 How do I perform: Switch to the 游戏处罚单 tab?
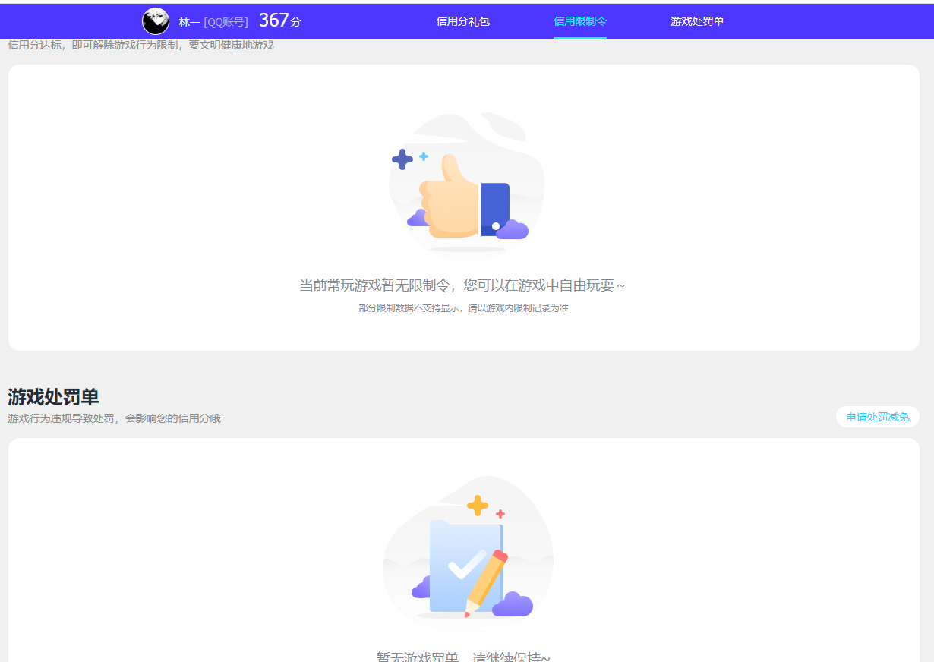(697, 21)
